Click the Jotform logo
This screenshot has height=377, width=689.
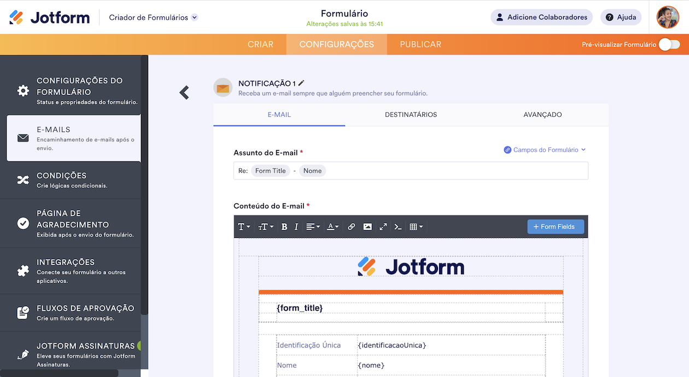coord(49,17)
